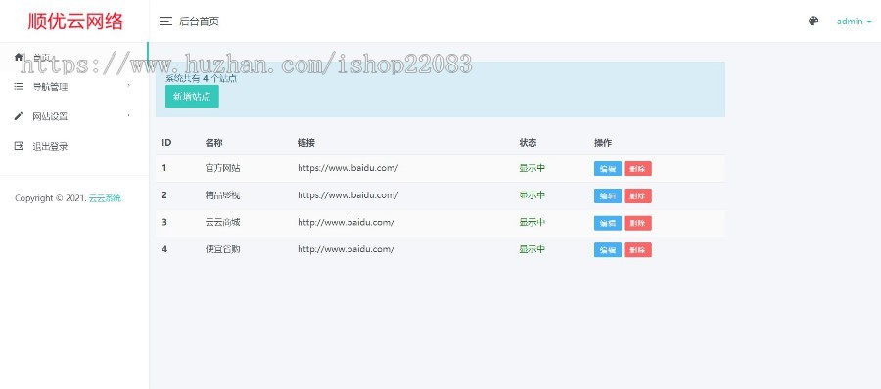This screenshot has height=389, width=881.
Task: Click the link URL in 便宜谷购 row
Action: coord(346,248)
